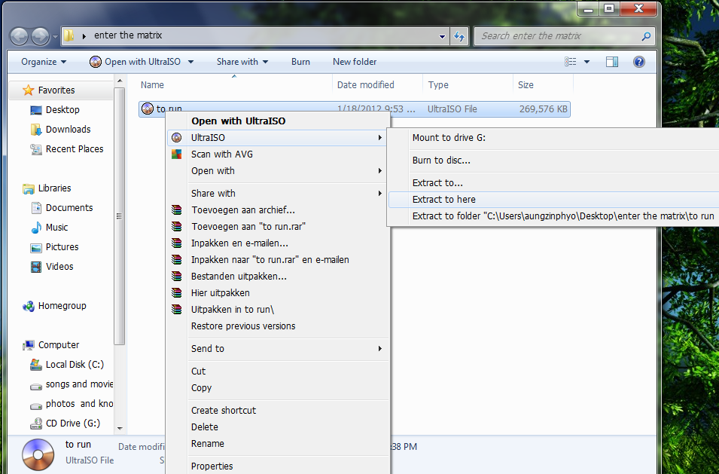Click the Favorites star icon
This screenshot has height=474, width=719.
29,90
